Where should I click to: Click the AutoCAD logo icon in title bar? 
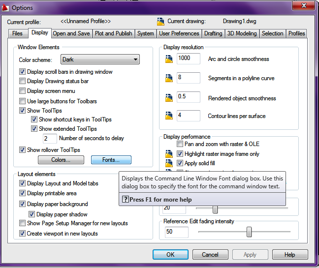[5, 8]
